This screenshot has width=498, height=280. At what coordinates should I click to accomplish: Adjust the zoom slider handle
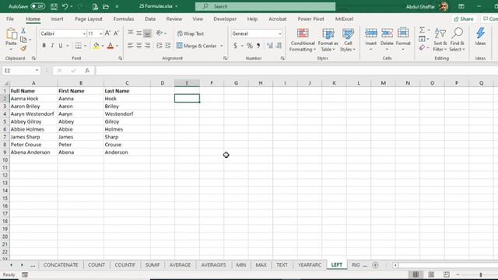pos(481,275)
